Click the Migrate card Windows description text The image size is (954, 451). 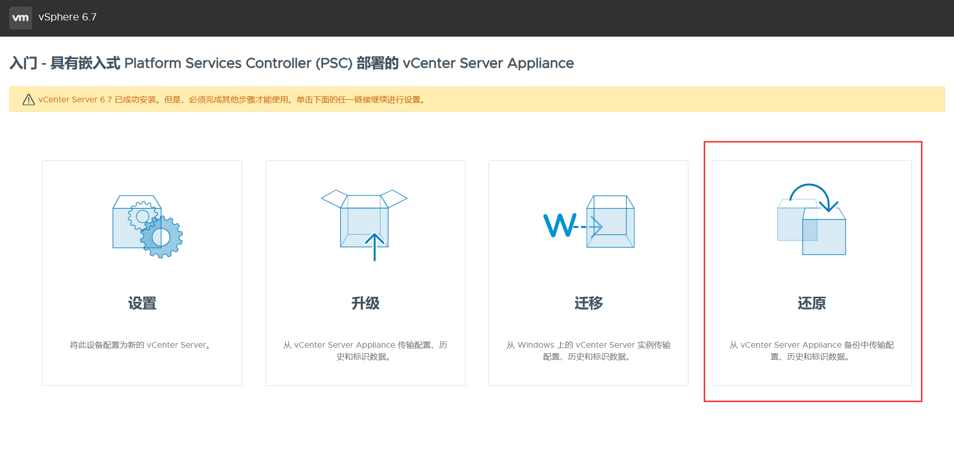589,351
